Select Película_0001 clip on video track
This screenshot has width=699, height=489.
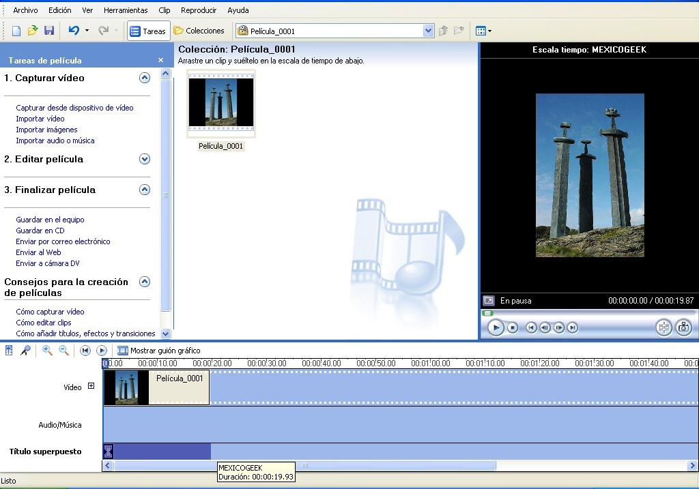156,387
